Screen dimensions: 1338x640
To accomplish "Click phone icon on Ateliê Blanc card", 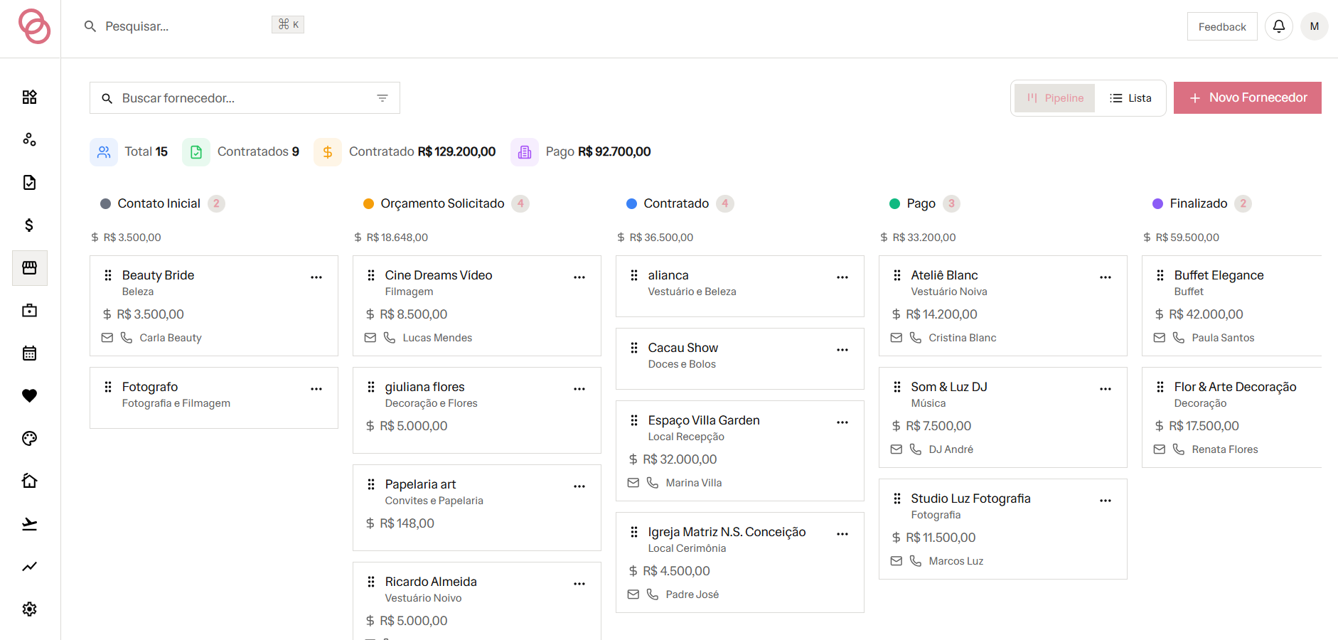I will pos(916,338).
